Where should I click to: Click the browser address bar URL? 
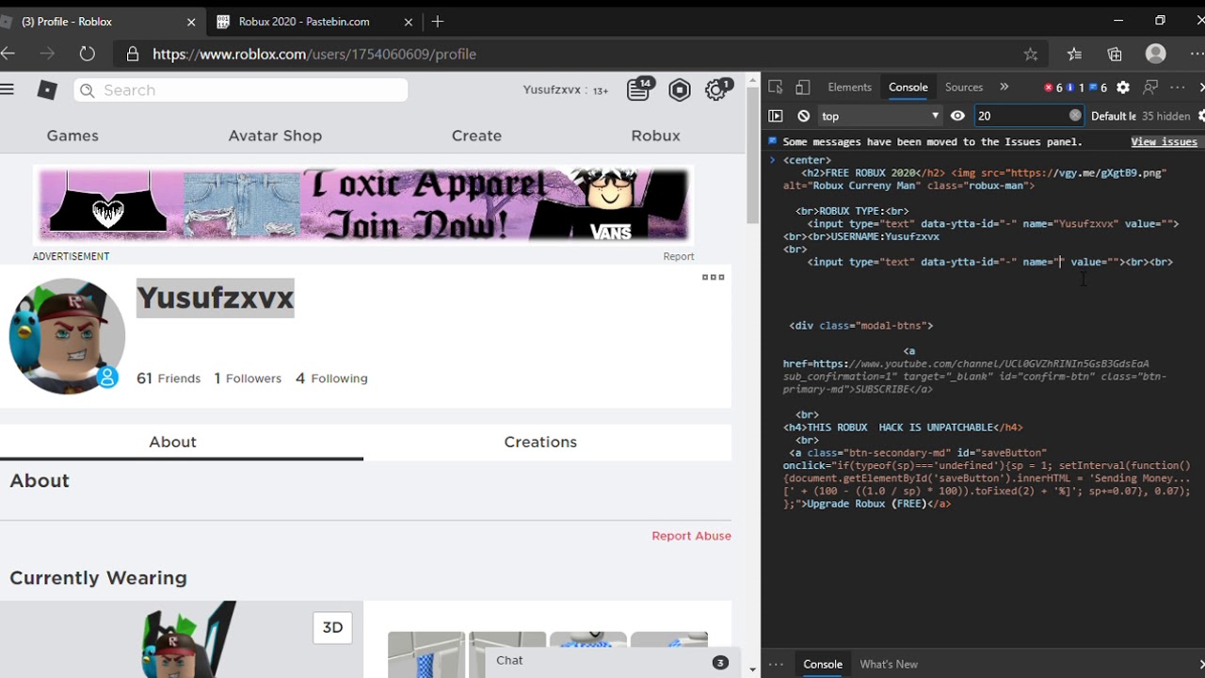pyautogui.click(x=314, y=54)
